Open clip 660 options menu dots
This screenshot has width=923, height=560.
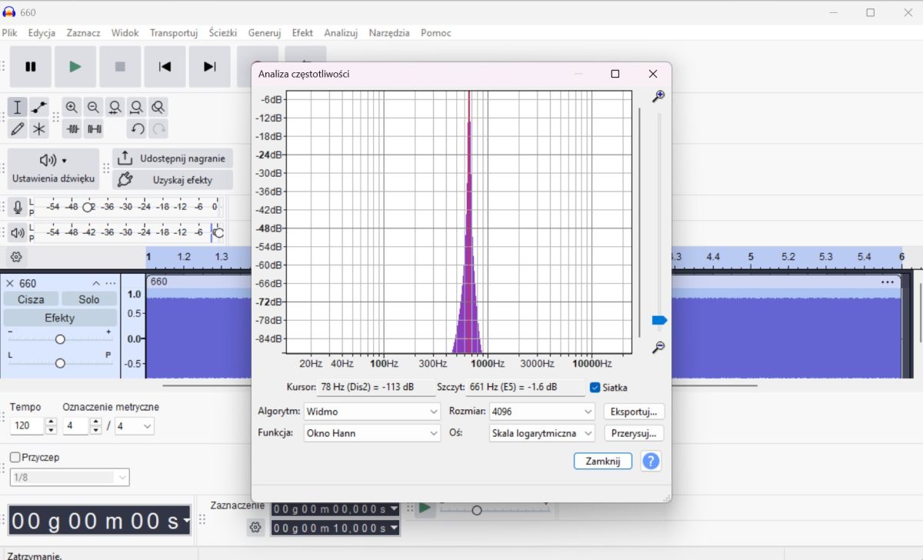coord(888,282)
